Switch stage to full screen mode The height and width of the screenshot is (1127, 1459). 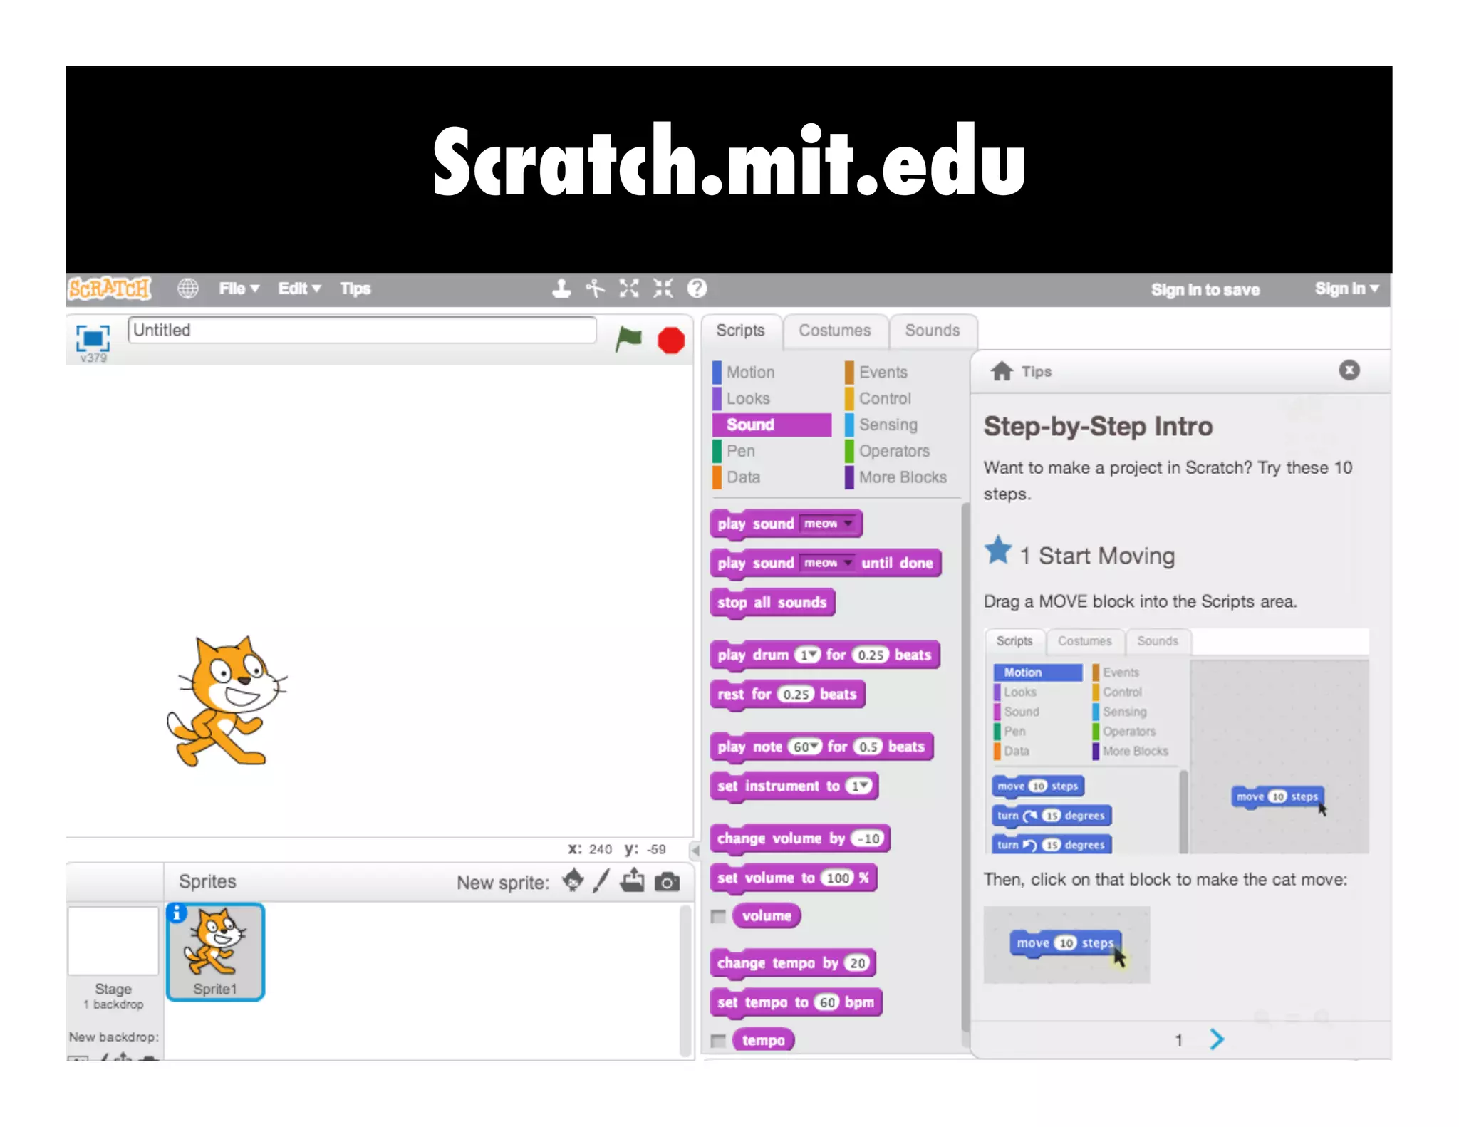pyautogui.click(x=93, y=338)
